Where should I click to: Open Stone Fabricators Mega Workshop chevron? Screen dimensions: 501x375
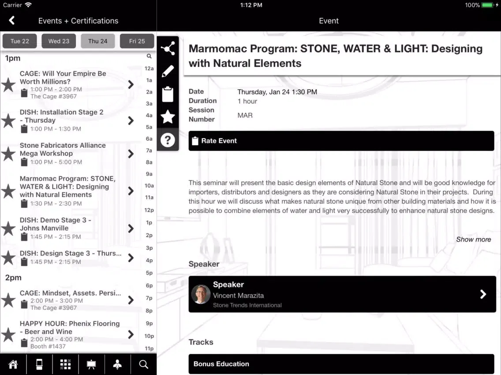coord(131,154)
